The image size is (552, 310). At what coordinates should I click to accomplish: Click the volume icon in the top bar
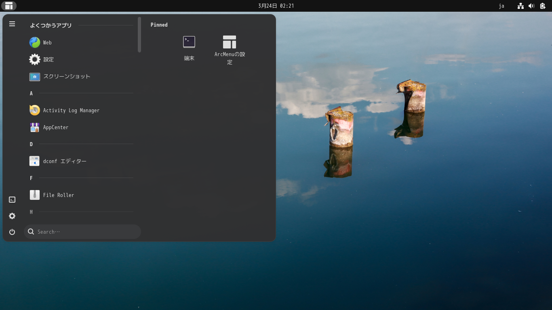(x=531, y=6)
